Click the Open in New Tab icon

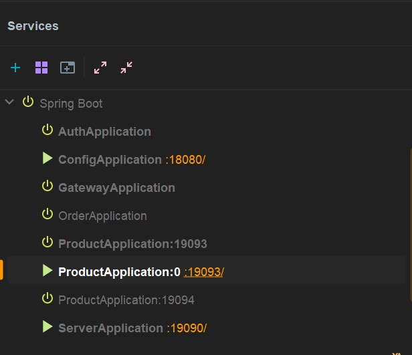pos(68,68)
